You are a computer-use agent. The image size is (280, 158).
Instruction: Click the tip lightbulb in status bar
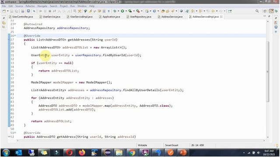(x=277, y=146)
